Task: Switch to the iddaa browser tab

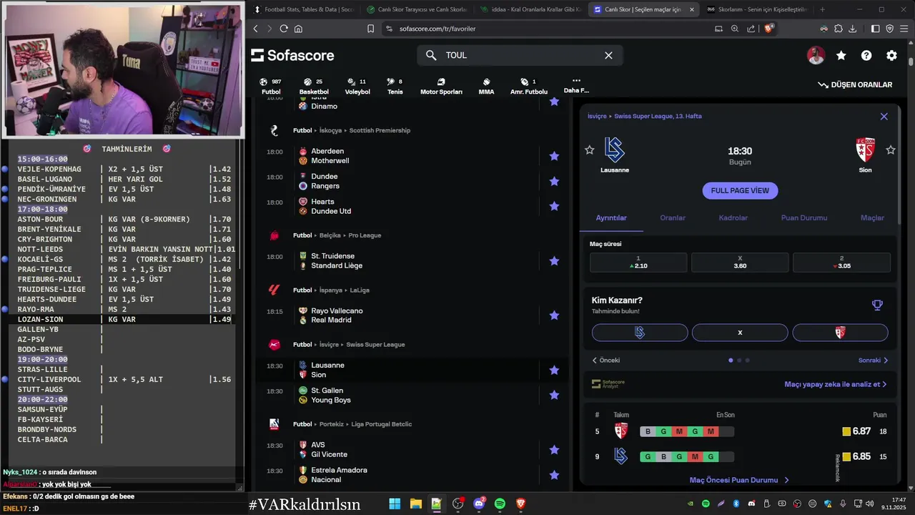Action: point(530,9)
